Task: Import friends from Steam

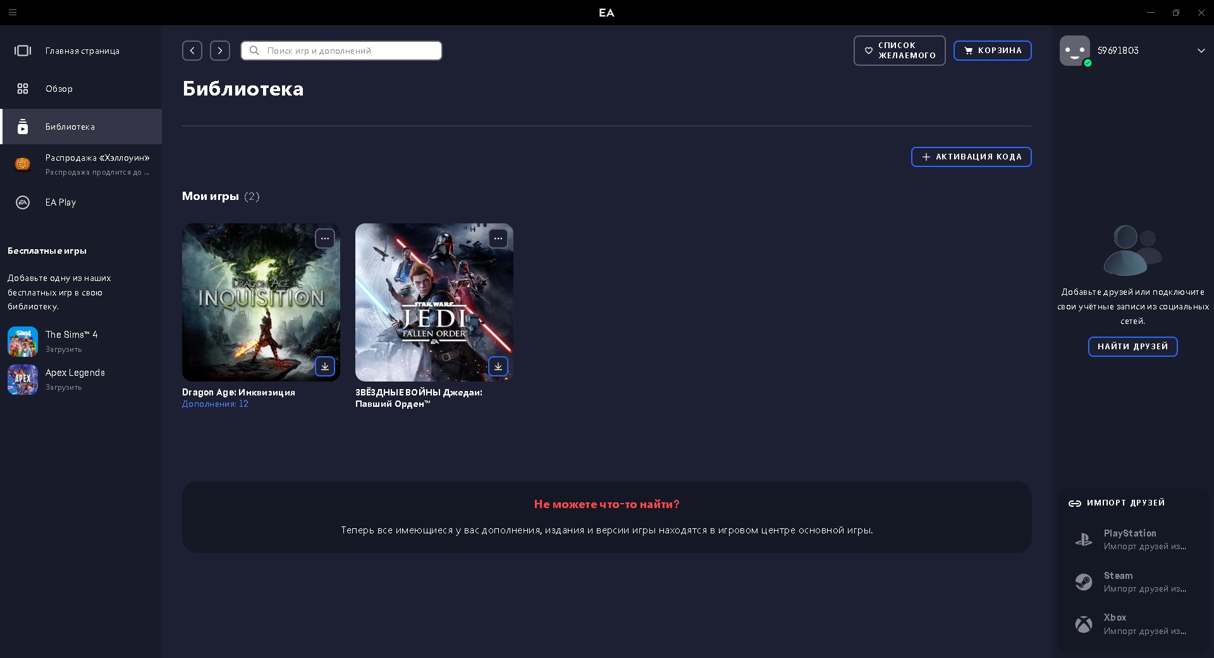Action: coord(1133,582)
